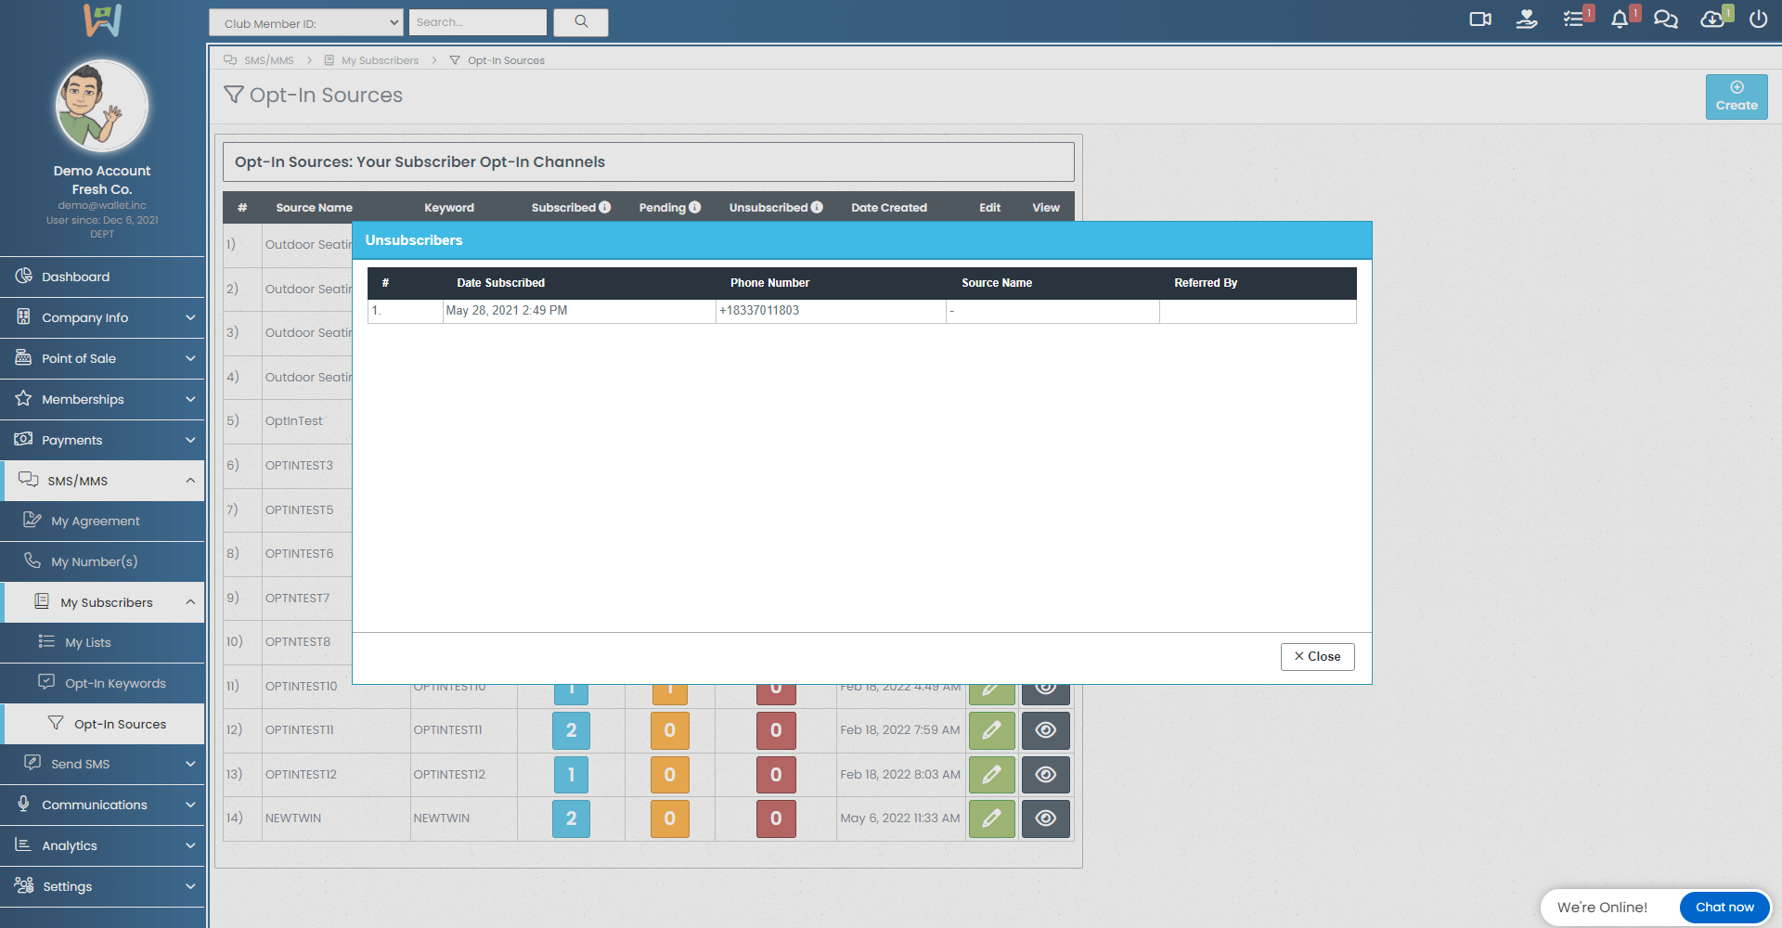Open the notifications bell icon
The image size is (1782, 928).
pos(1620,19)
